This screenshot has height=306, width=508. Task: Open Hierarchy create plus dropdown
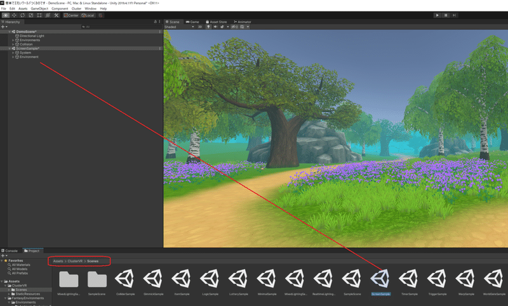[x=4, y=27]
